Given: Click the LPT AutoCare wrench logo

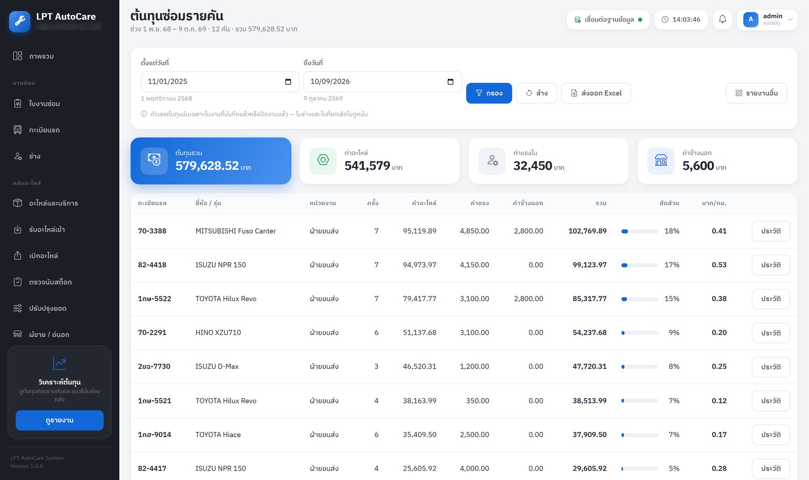Looking at the screenshot, I should pyautogui.click(x=20, y=21).
